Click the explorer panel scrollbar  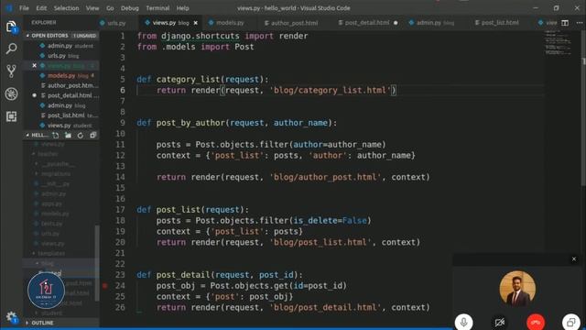97,263
